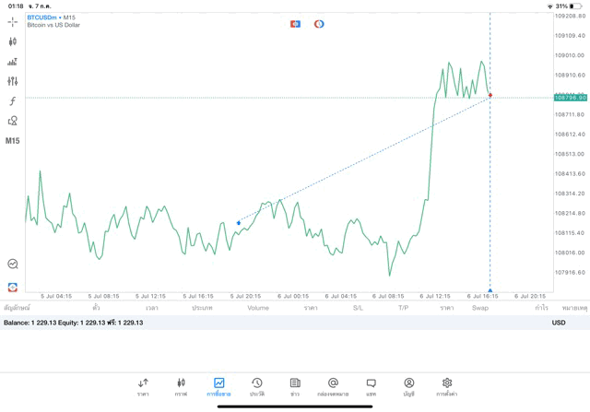The width and height of the screenshot is (590, 412).
Task: Toggle the volumes bar chart icon
Action: click(13, 62)
